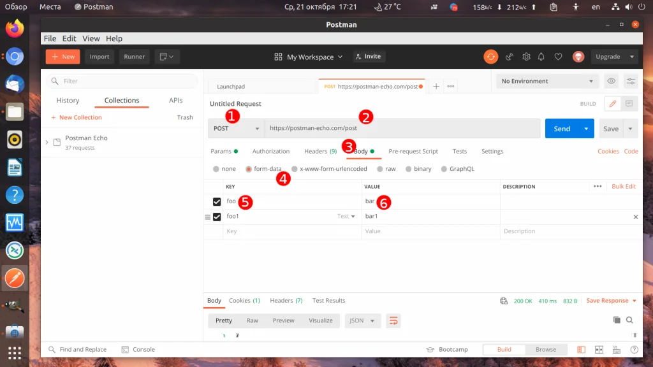
Task: Click the foo1 row drag handle
Action: tap(207, 217)
